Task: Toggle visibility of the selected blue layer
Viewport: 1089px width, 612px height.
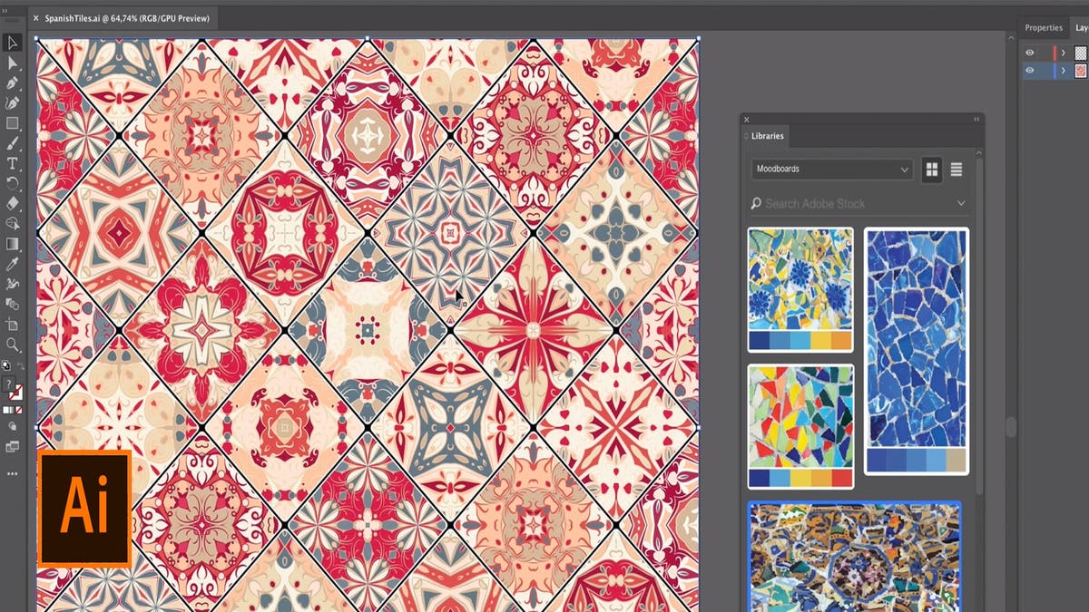Action: click(1029, 70)
